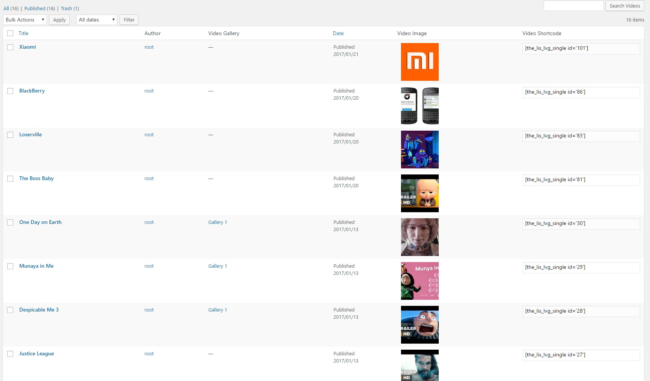The image size is (650, 381).
Task: Select shortcode field with id='27'
Action: point(581,355)
